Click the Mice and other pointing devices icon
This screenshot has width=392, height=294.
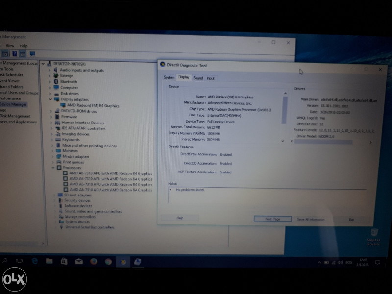(x=58, y=145)
